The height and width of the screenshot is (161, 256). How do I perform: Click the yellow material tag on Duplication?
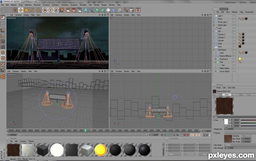(x=240, y=59)
